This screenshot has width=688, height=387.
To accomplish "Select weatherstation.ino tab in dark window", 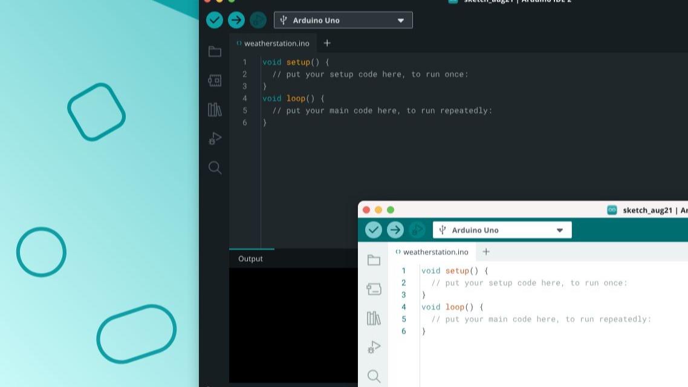I will coord(273,44).
